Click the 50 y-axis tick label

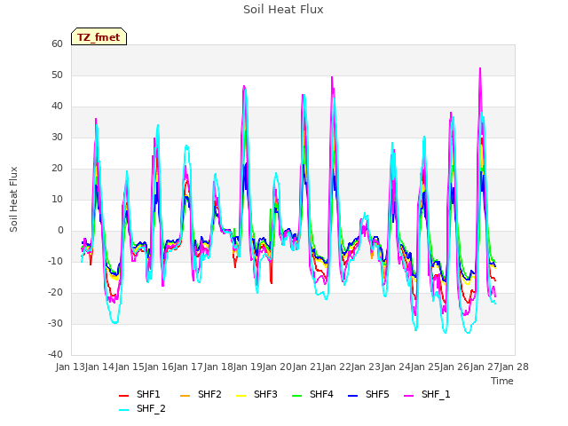pos(57,75)
